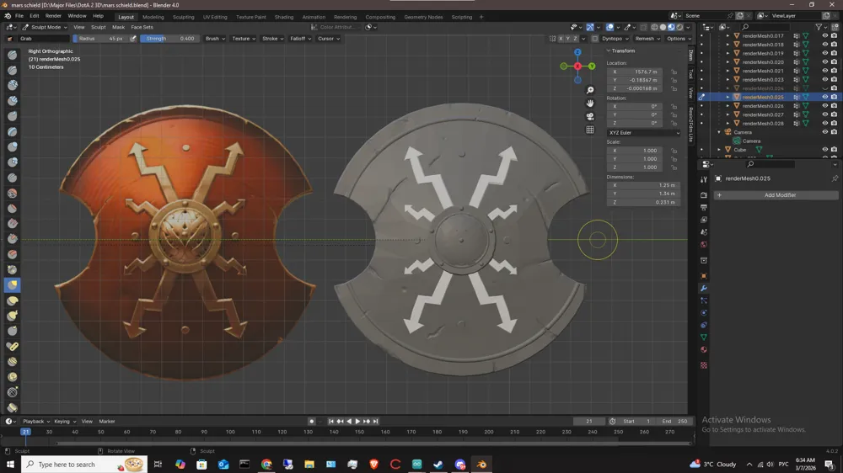The image size is (843, 473).
Task: Play the animation in timeline
Action: (357, 422)
